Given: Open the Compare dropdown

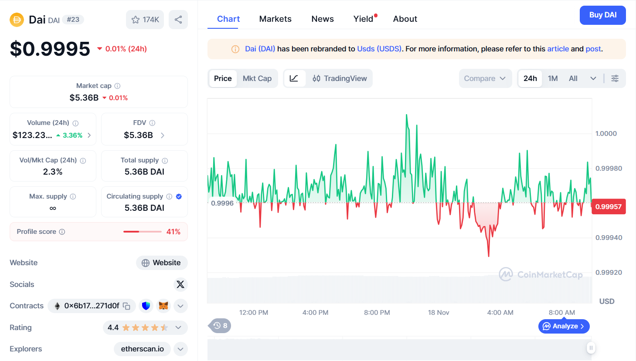Looking at the screenshot, I should (x=485, y=78).
